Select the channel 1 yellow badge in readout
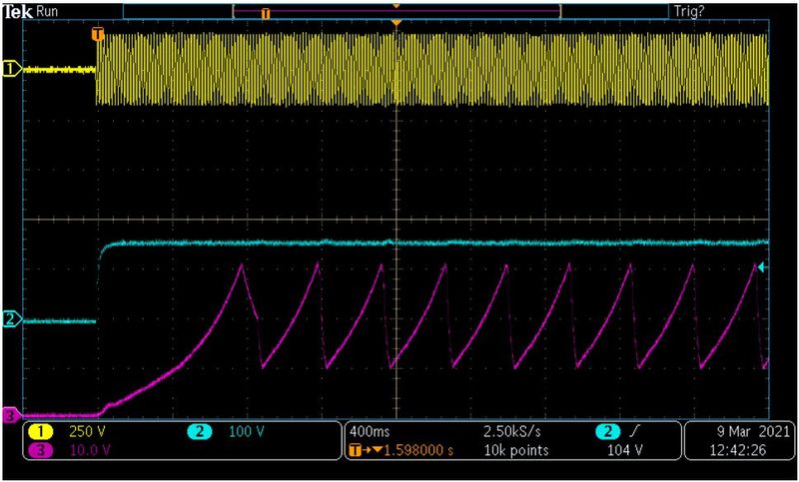This screenshot has height=482, width=799. pos(40,432)
